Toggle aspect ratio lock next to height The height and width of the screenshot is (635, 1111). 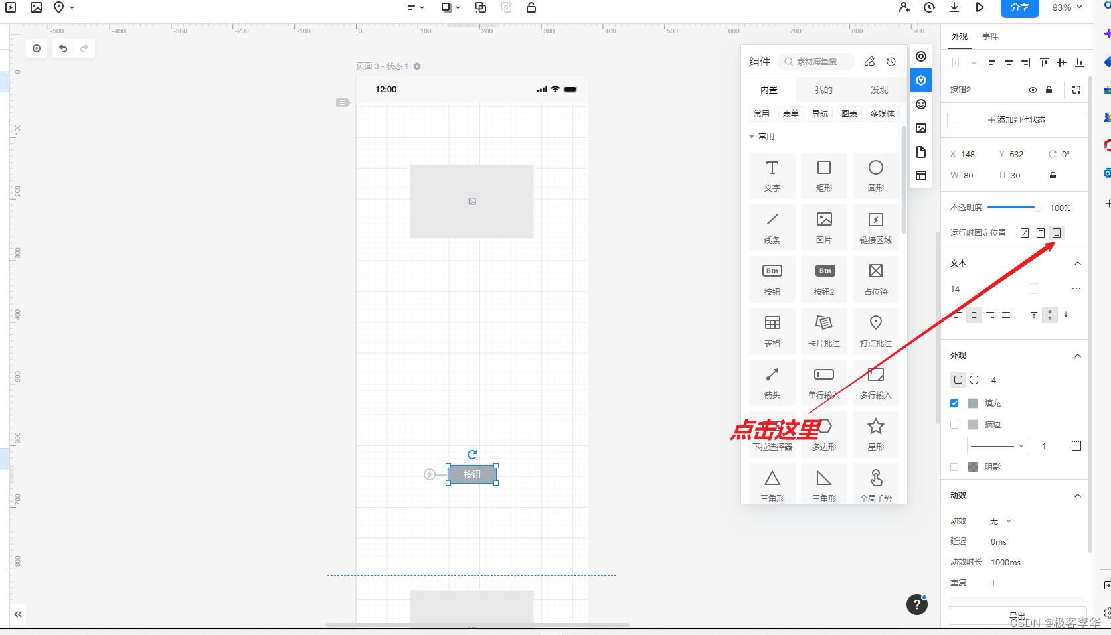coord(1053,175)
